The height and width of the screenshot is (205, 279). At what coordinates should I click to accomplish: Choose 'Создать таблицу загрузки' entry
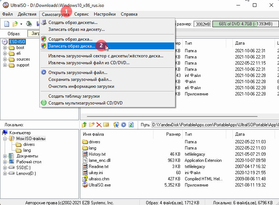click(107, 96)
